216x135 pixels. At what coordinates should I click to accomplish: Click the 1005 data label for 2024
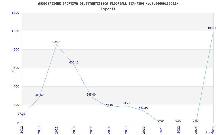coord(212,28)
